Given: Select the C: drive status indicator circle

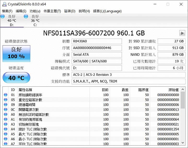Looking at the screenshot, I should [x=26, y=16].
